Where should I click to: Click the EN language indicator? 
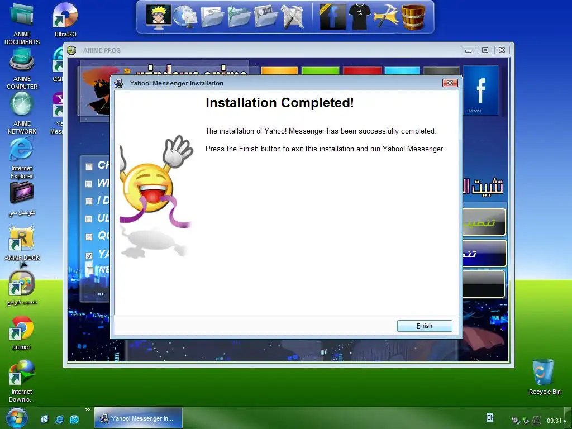pos(490,417)
